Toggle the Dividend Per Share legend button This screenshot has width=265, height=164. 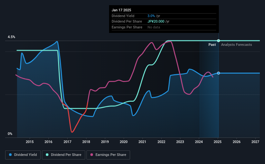tap(64, 155)
